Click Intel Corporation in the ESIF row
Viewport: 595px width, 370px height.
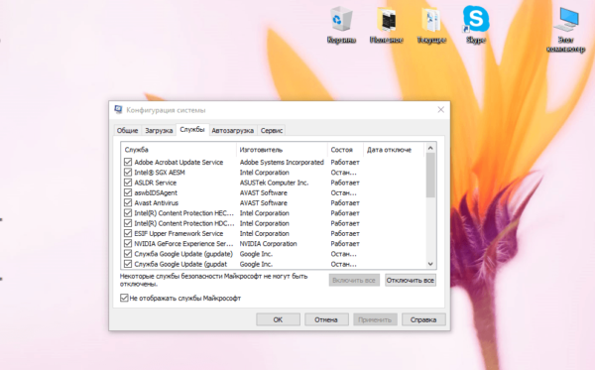264,233
